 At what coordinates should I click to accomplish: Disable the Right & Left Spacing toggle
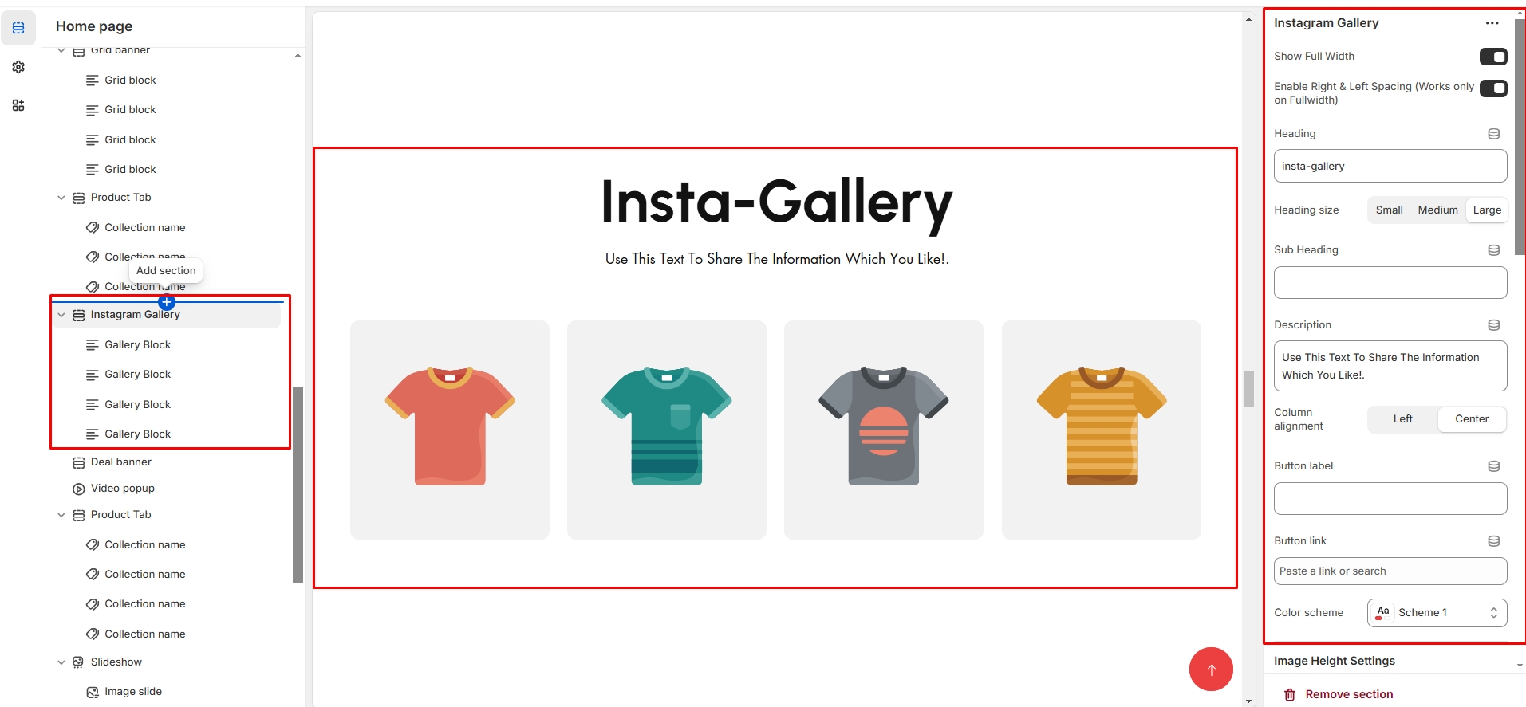[x=1492, y=88]
